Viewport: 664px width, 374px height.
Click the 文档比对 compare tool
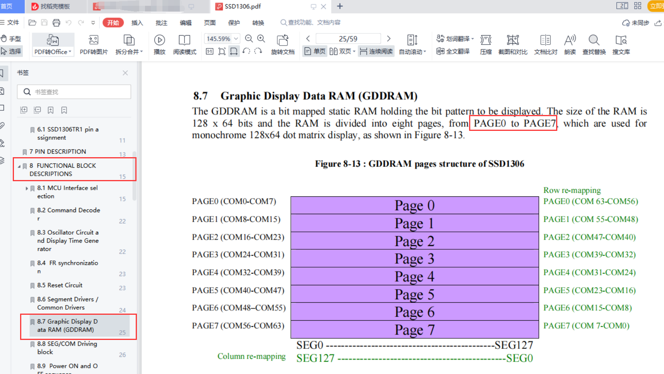coord(546,45)
